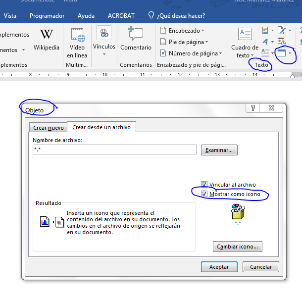
Task: Expand the Pie de página dropdown arrow
Action: 206,42
